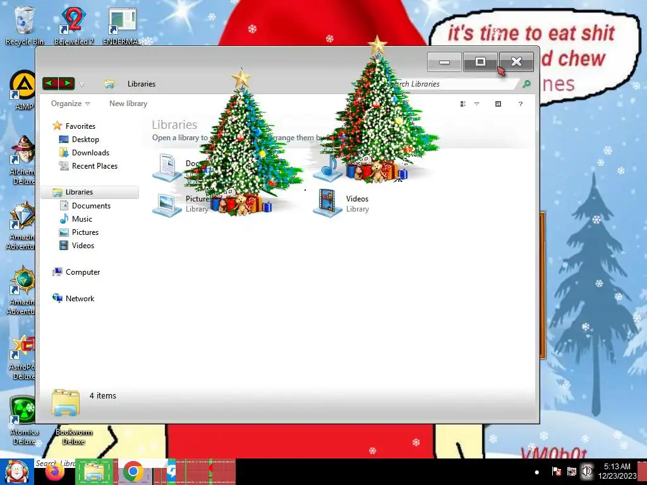Click the search magnifier icon in Explorer
Image resolution: width=647 pixels, height=485 pixels.
(526, 84)
